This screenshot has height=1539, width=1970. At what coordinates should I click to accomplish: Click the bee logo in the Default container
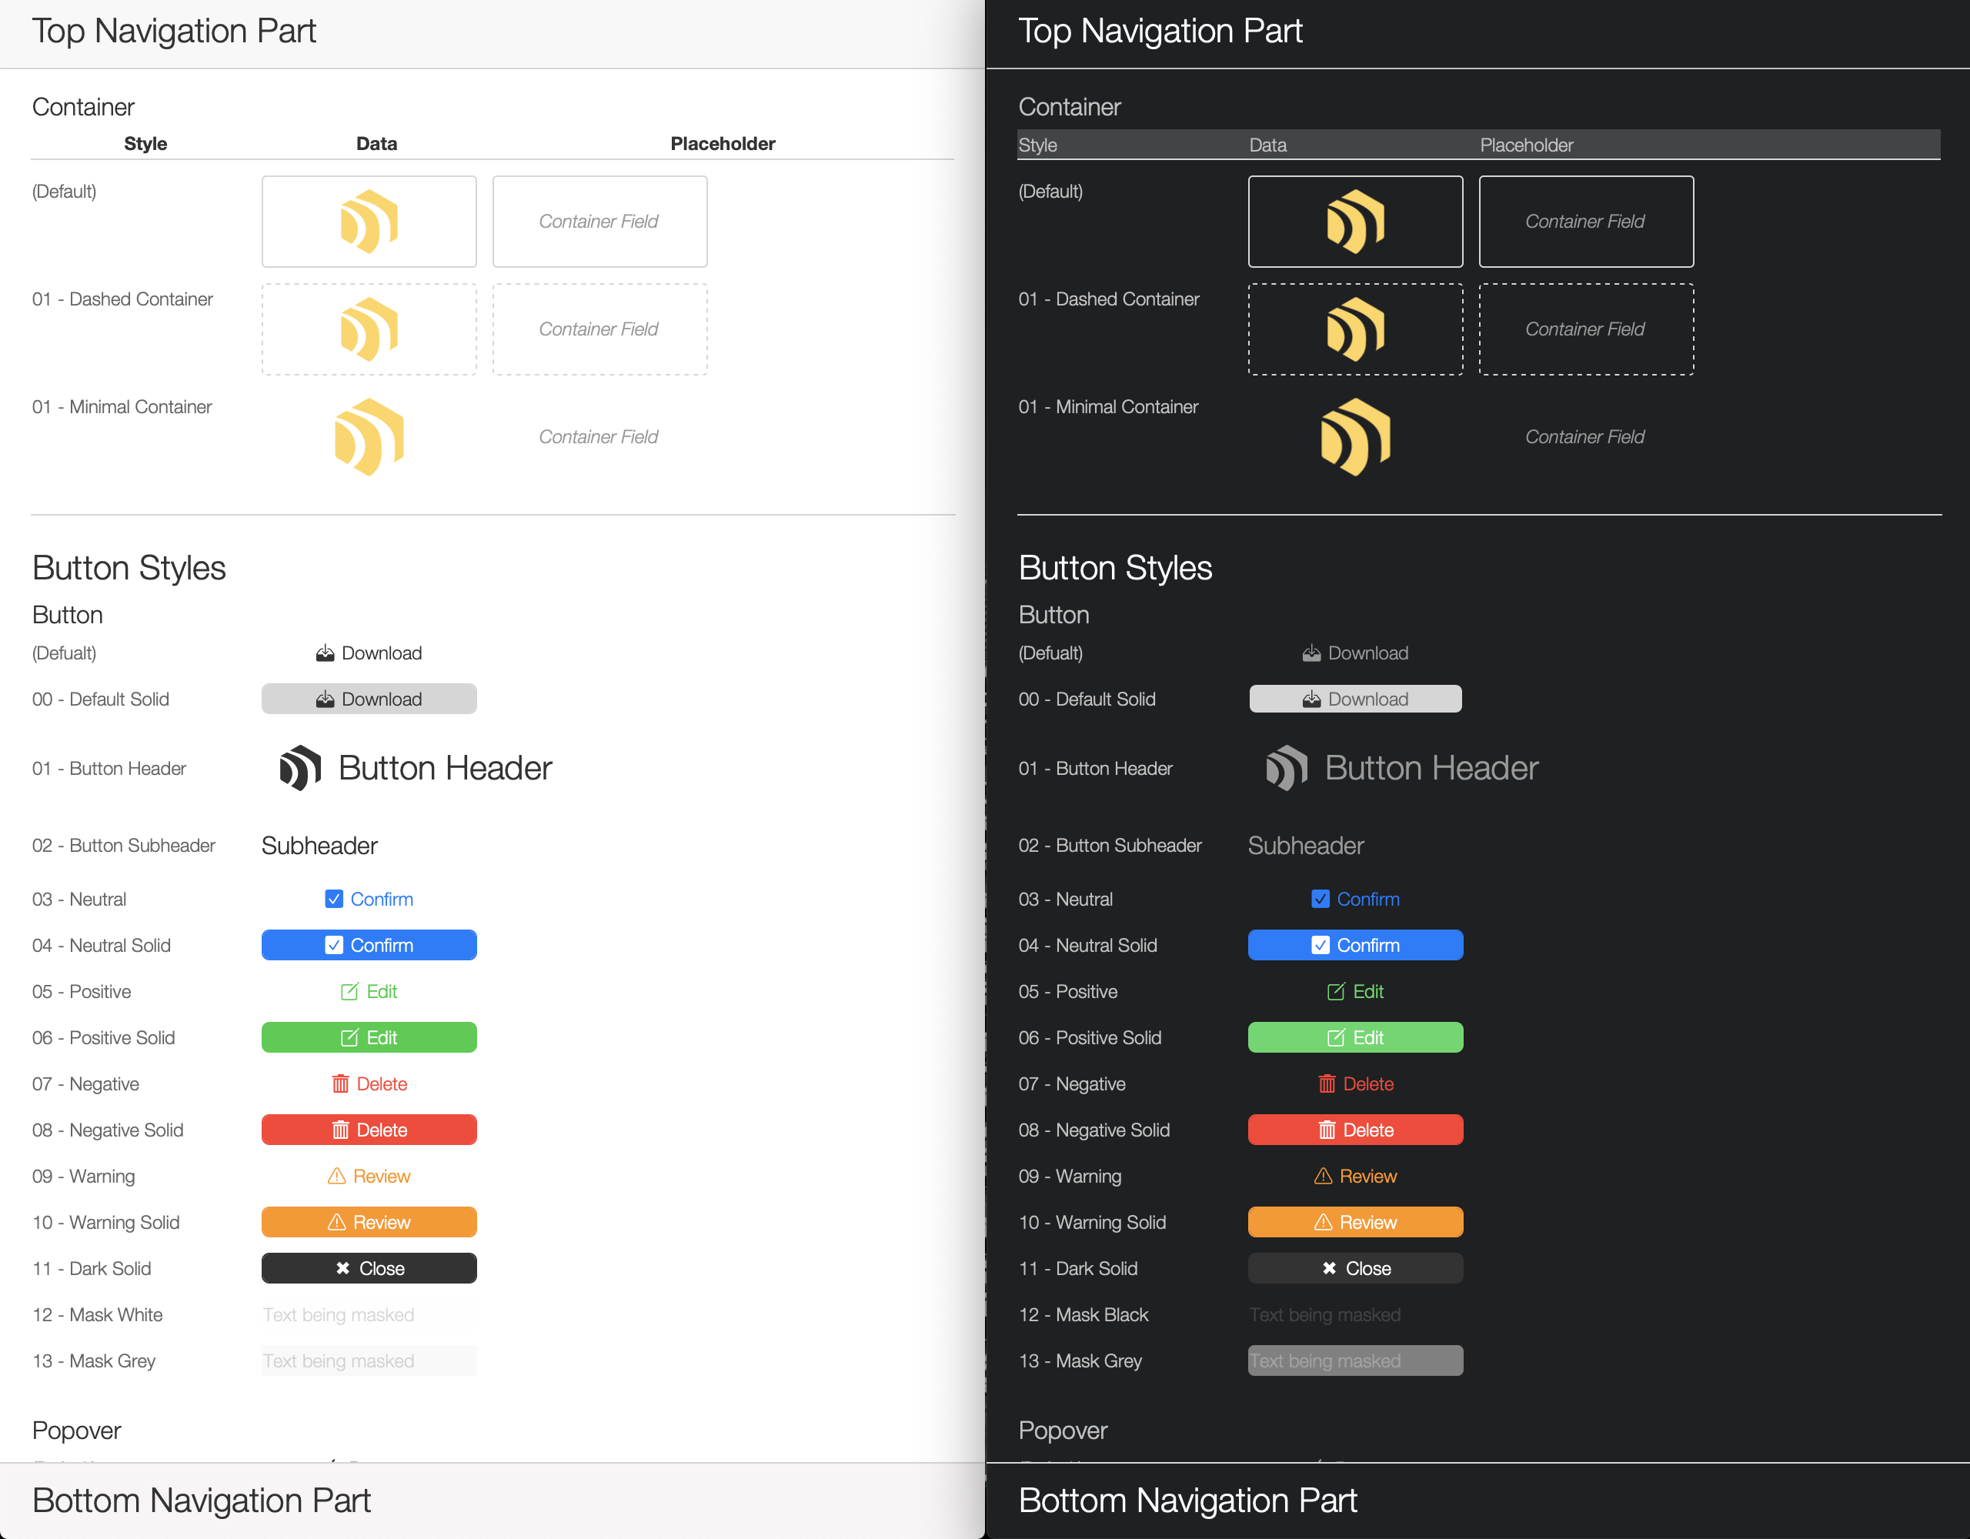(369, 221)
